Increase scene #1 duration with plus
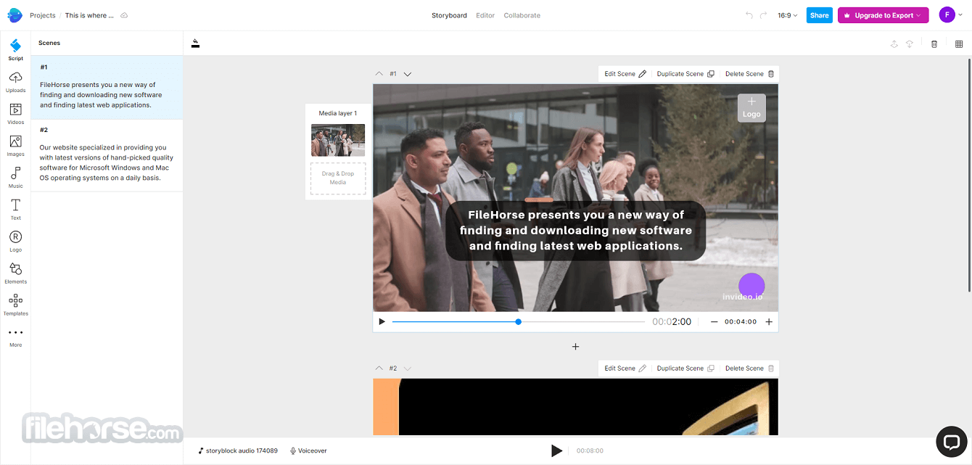 tap(769, 322)
